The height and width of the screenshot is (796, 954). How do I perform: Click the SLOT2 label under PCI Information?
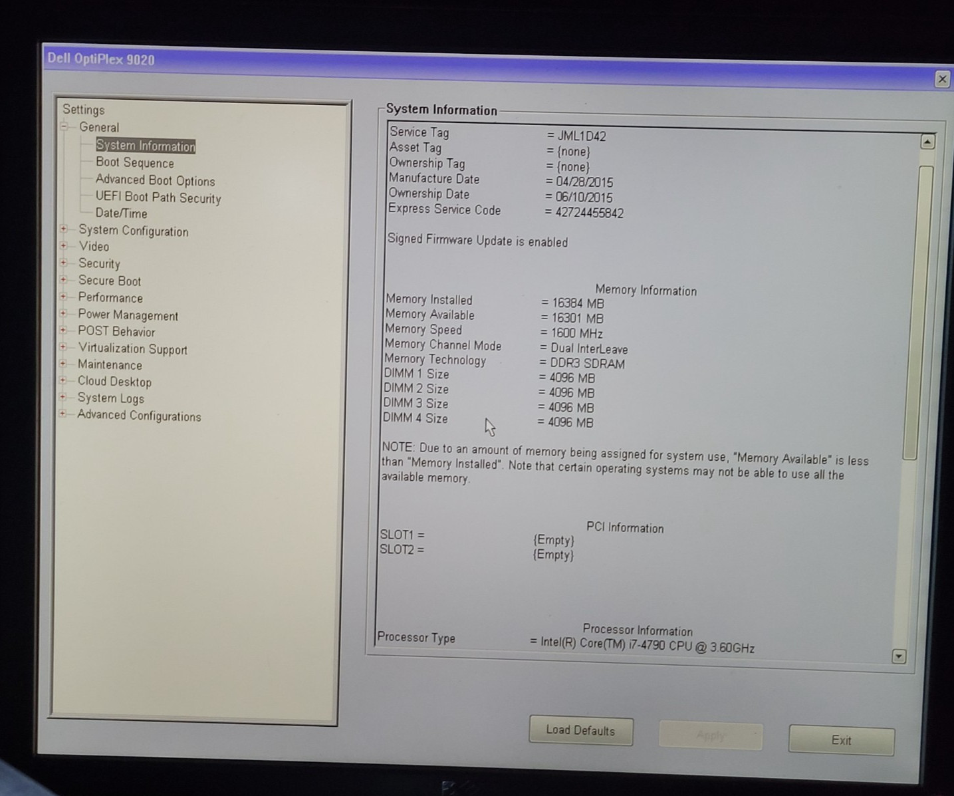click(x=402, y=549)
